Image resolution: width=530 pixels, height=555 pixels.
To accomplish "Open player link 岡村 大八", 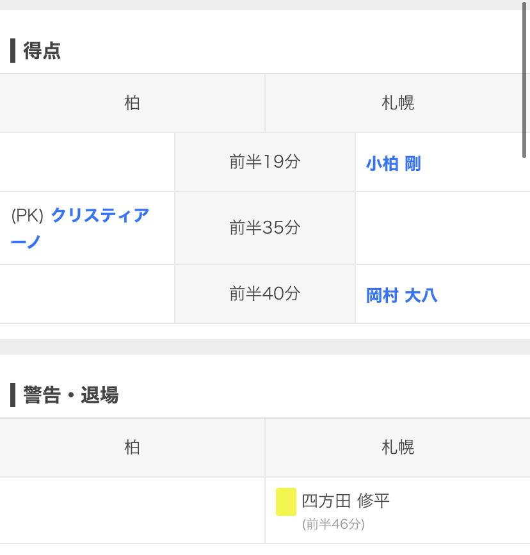I will [401, 296].
